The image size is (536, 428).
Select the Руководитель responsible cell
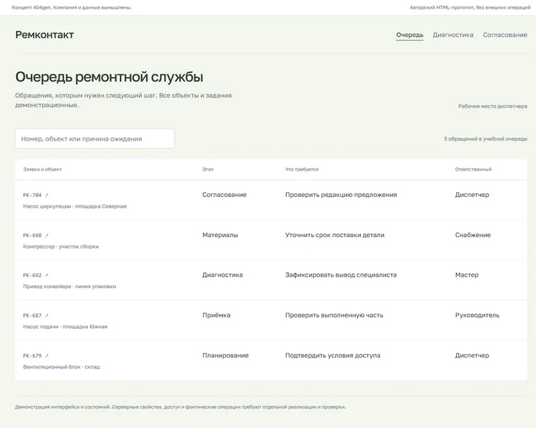[477, 315]
